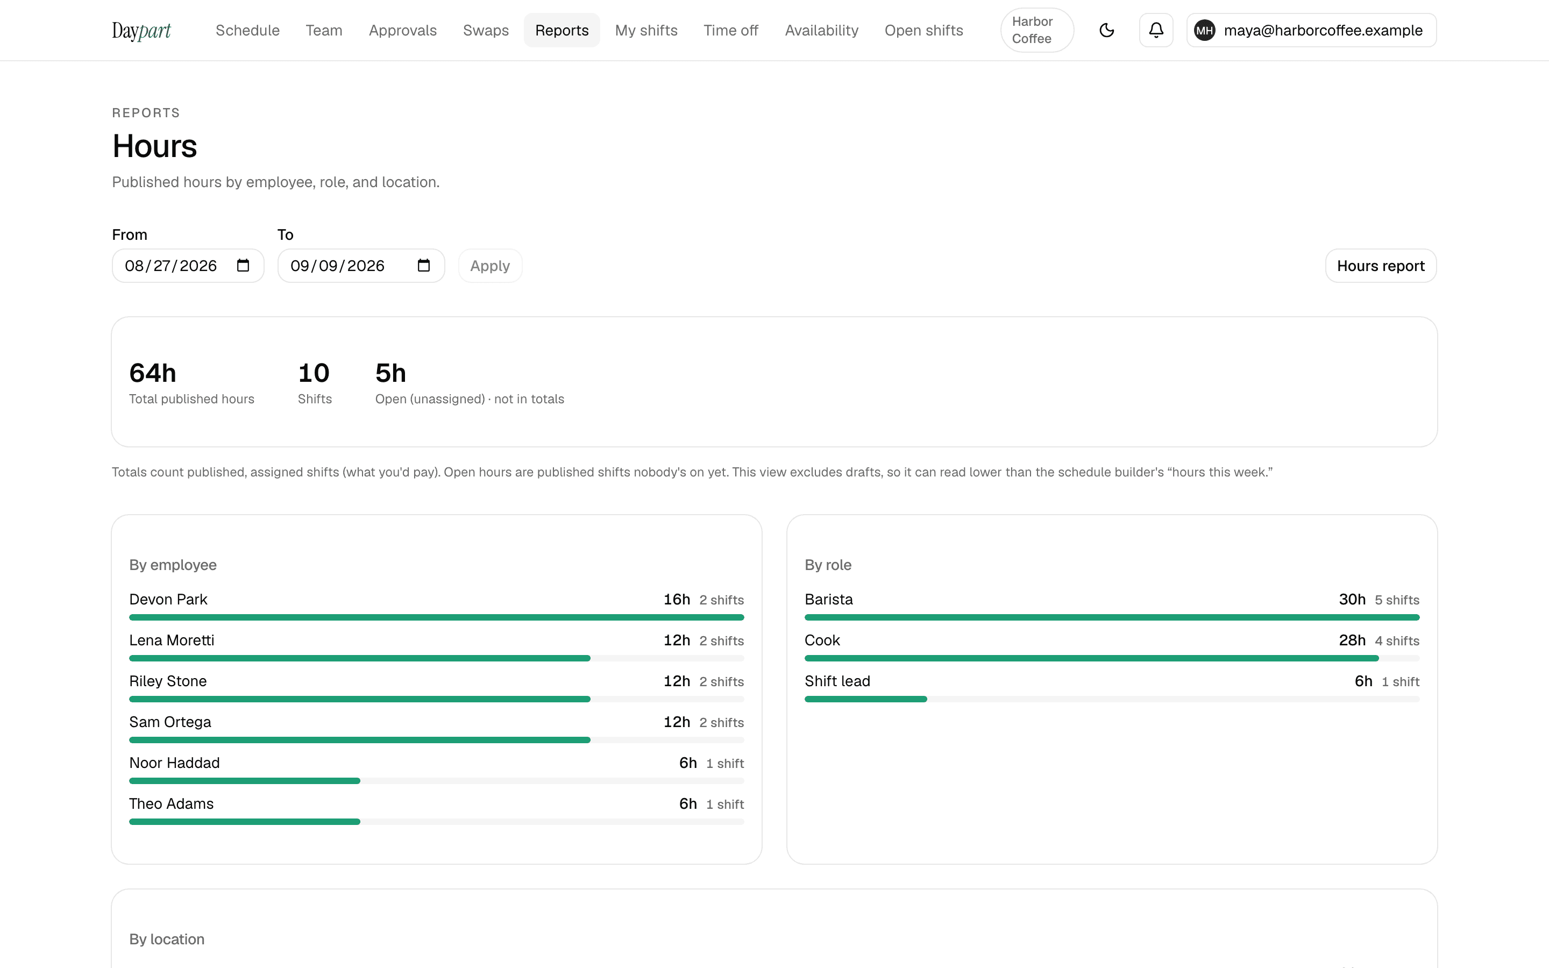Click the Shift lead hours bar
The image size is (1549, 968).
click(x=1112, y=699)
